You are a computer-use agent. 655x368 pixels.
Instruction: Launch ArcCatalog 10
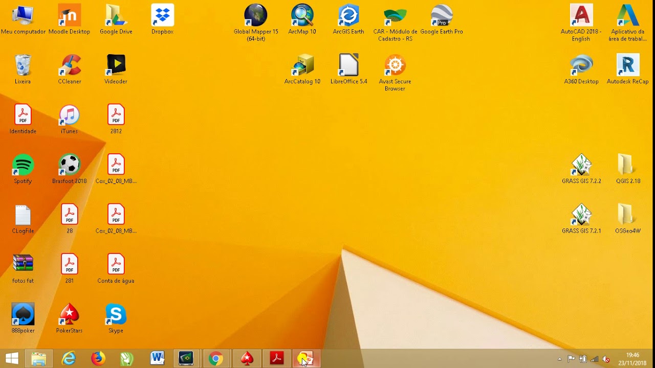[x=302, y=69]
